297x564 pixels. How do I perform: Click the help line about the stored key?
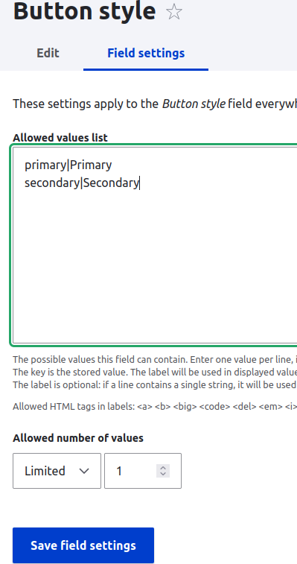155,372
